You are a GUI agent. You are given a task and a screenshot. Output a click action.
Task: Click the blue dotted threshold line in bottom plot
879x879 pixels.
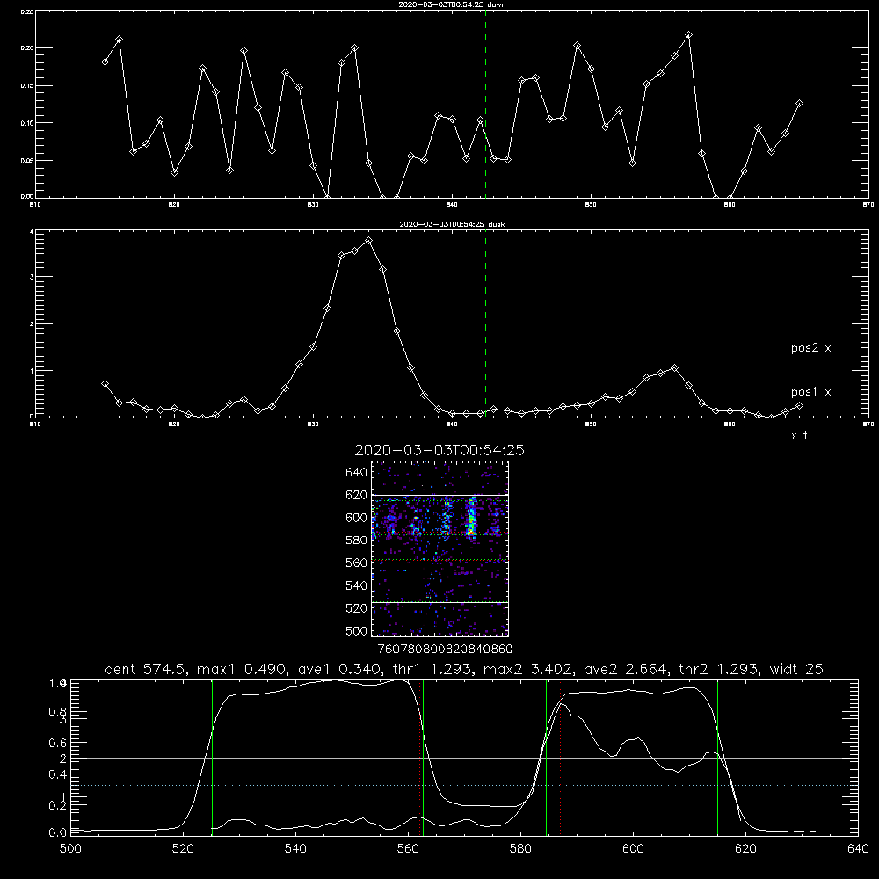(x=464, y=785)
